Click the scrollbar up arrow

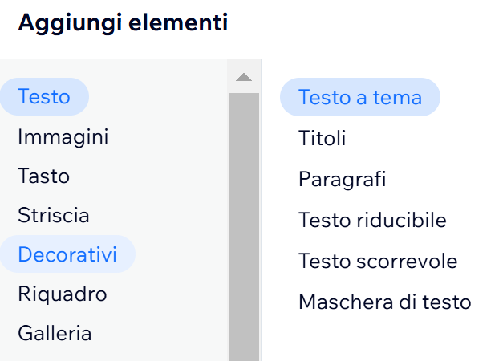[x=244, y=77]
